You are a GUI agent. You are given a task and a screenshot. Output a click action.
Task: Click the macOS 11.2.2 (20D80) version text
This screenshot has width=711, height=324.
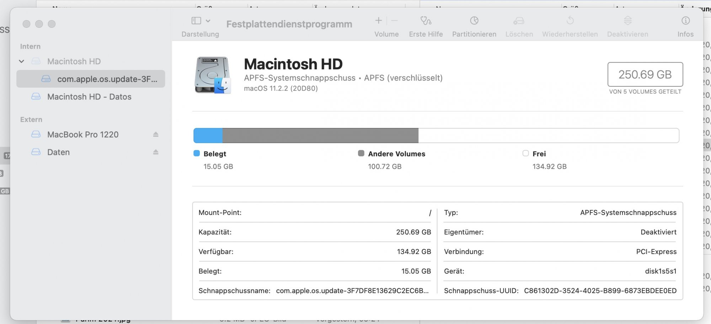pos(281,88)
